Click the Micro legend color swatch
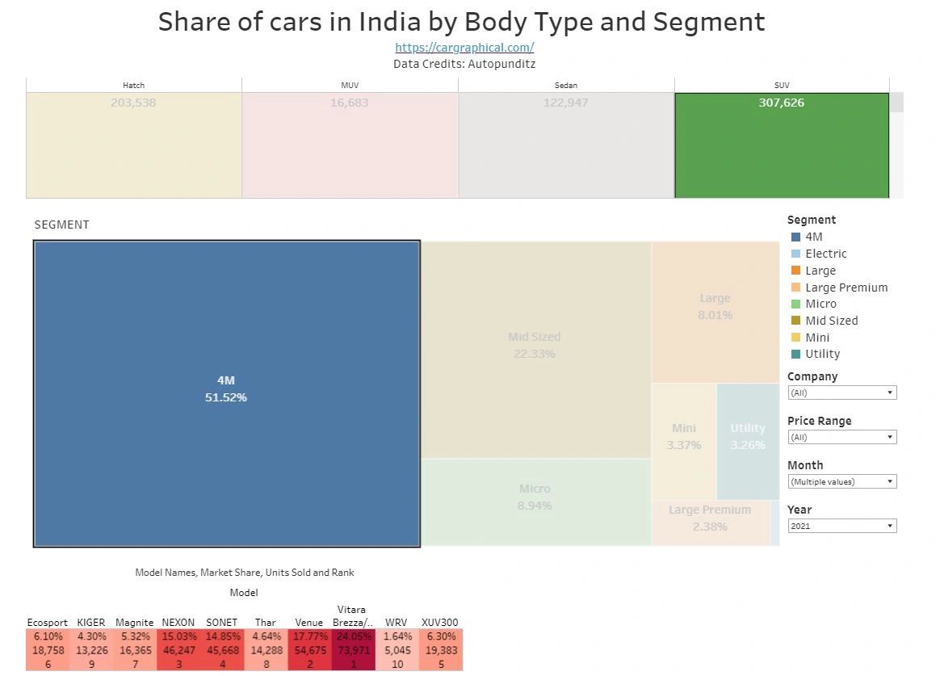This screenshot has width=940, height=676. (795, 304)
